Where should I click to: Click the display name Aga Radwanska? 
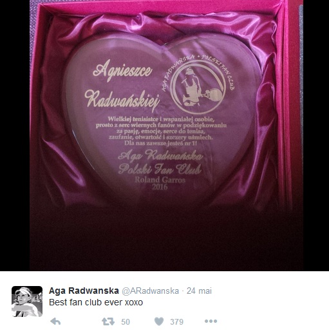point(84,291)
